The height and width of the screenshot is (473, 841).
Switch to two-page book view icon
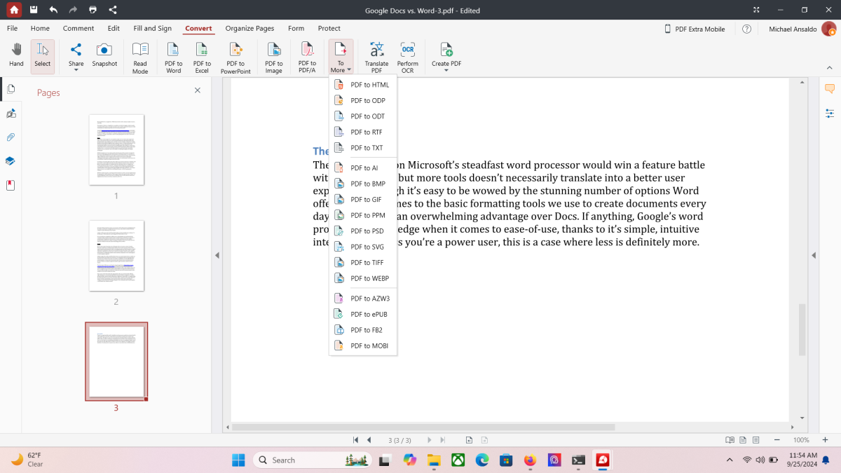coord(730,440)
